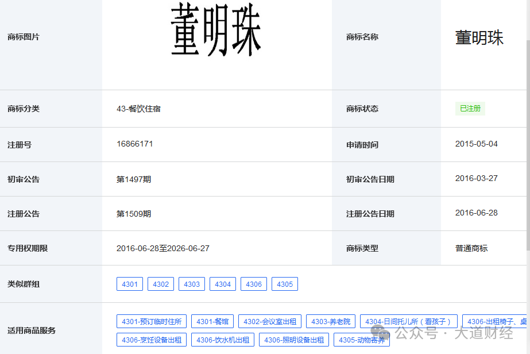Click the 董明珠 trademark image
The width and height of the screenshot is (530, 354).
pyautogui.click(x=216, y=29)
